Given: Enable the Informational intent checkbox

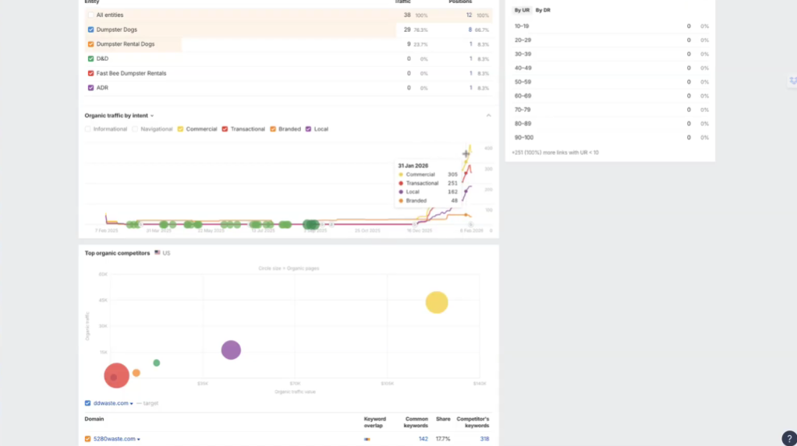Looking at the screenshot, I should (88, 129).
